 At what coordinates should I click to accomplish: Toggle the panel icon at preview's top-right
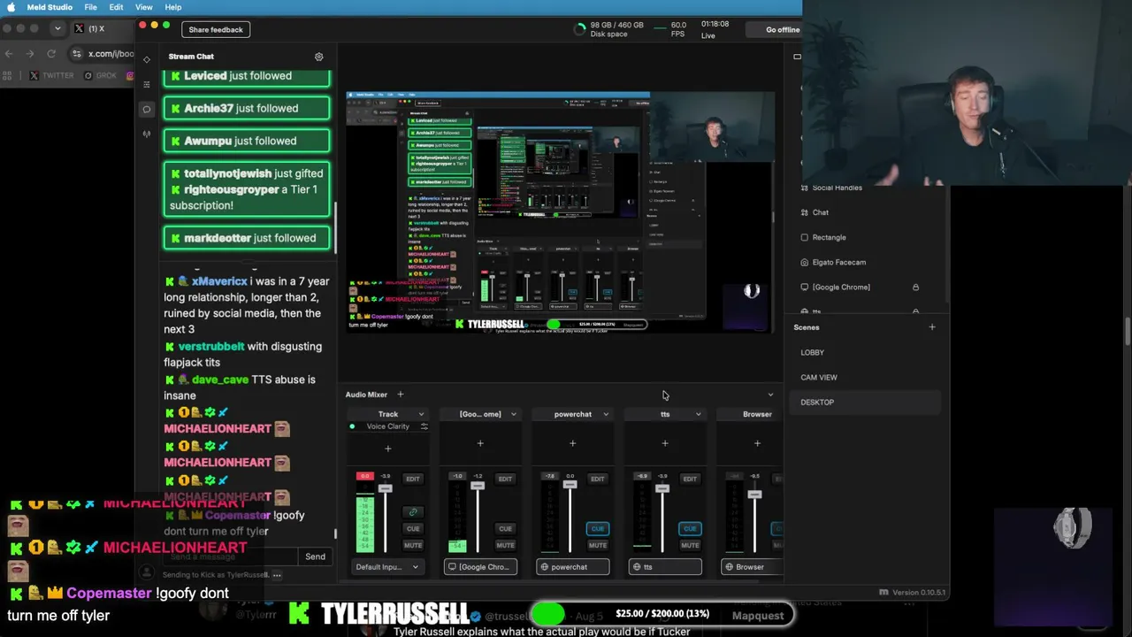[x=797, y=57]
